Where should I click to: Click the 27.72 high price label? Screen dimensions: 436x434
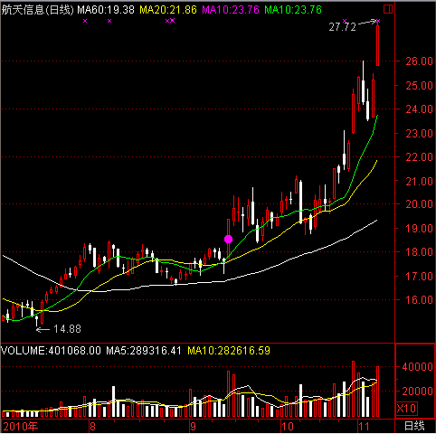[x=343, y=27]
